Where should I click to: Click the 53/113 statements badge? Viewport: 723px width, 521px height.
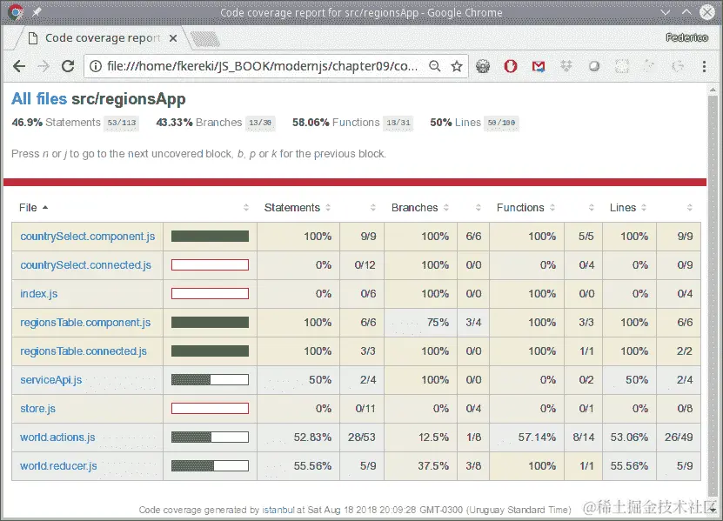(x=122, y=123)
